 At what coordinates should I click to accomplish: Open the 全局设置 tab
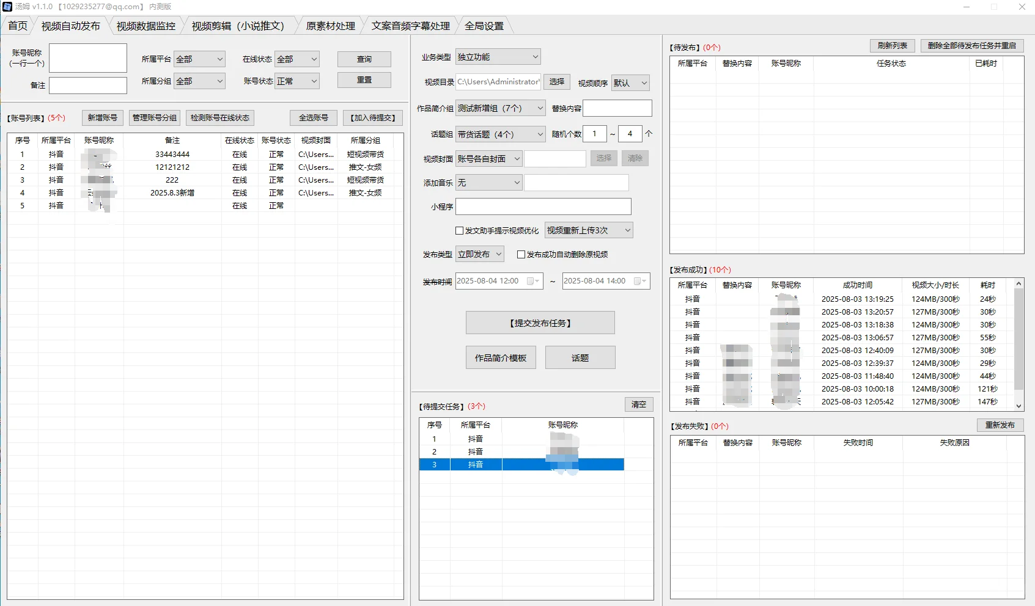(484, 26)
